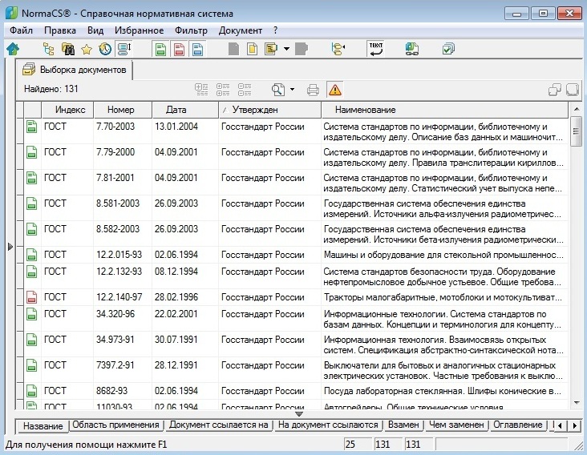The height and width of the screenshot is (455, 587).
Task: Click the maximize panel icon
Action: coord(573,90)
